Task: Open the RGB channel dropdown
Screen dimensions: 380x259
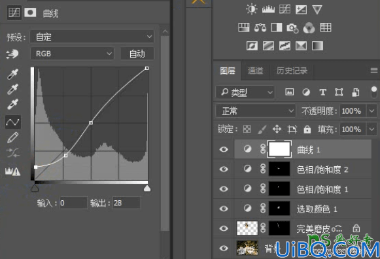Action: (72, 54)
